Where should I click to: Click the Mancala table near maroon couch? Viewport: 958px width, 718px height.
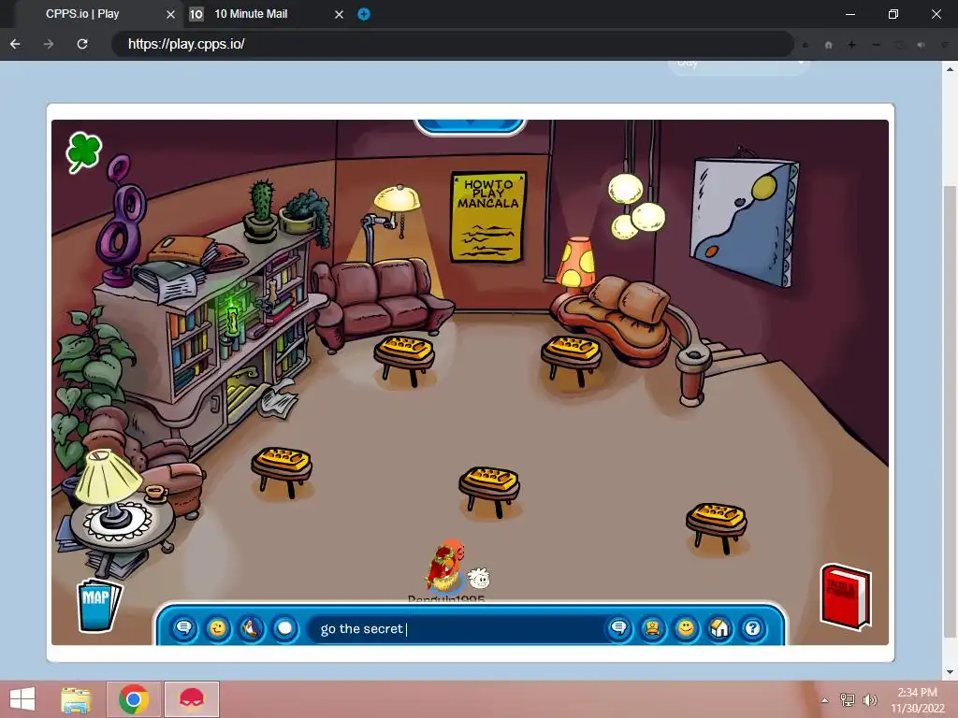tap(404, 360)
